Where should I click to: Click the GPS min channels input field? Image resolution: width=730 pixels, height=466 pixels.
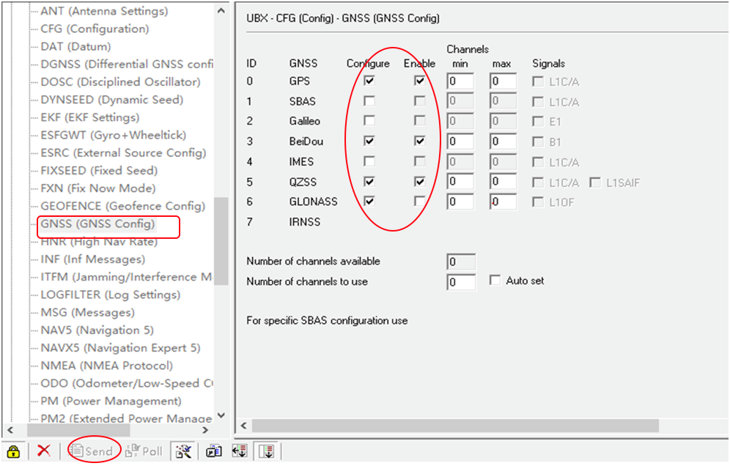pyautogui.click(x=460, y=81)
